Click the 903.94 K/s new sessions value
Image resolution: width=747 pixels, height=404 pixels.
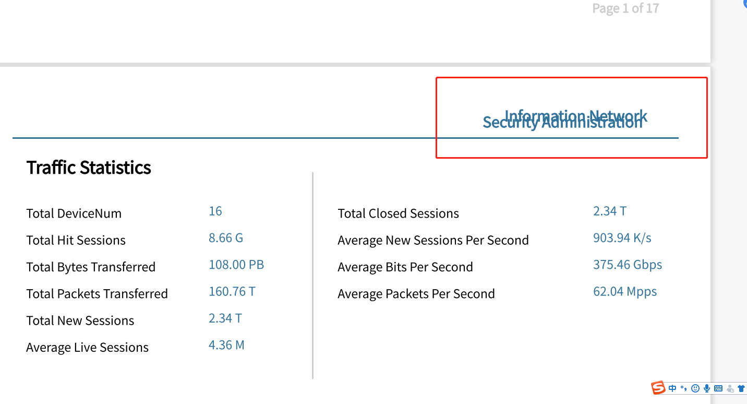622,238
